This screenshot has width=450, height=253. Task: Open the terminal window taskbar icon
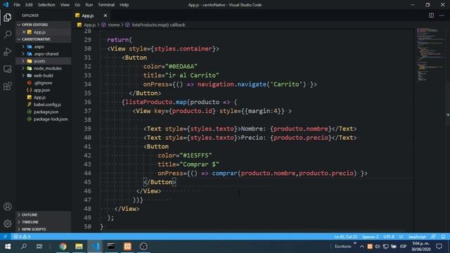(111, 247)
